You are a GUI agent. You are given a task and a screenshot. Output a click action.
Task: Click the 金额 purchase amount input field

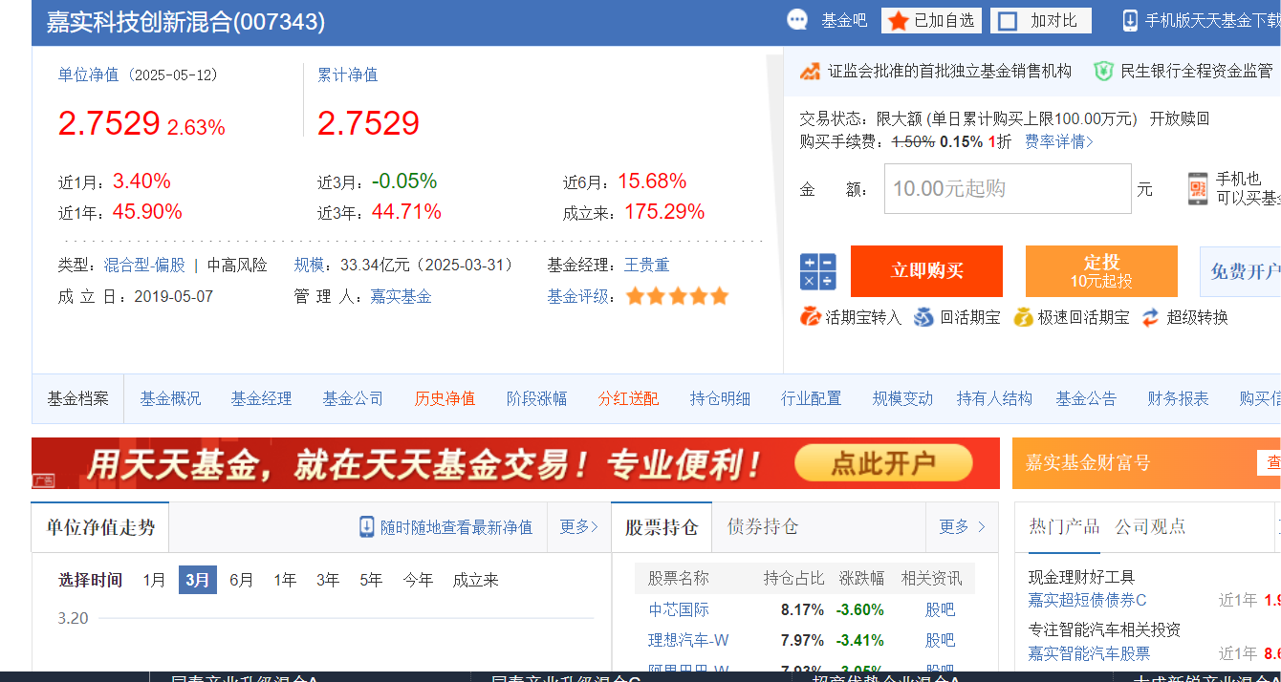(x=1008, y=188)
